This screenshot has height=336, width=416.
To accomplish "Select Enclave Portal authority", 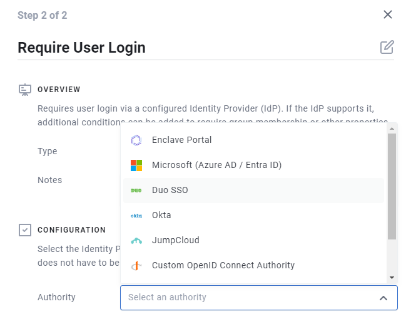I will coord(253,140).
